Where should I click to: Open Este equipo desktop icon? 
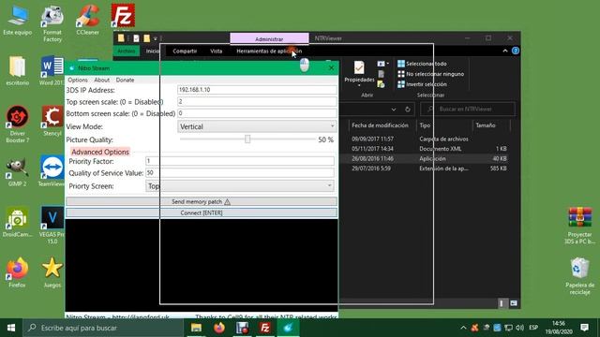click(18, 21)
